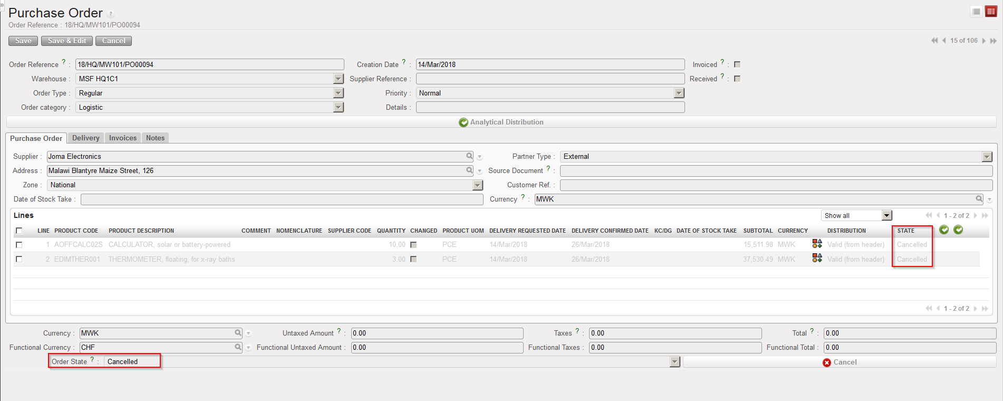This screenshot has height=401, width=1003.
Task: Select the THERMOMETER line checkbox
Action: pyautogui.click(x=20, y=259)
